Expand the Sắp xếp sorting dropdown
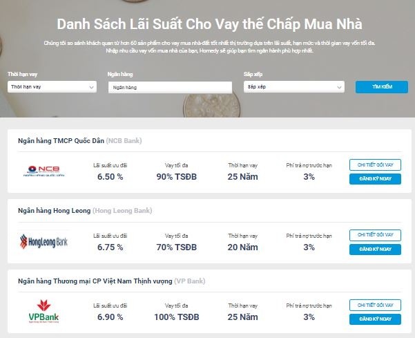 (x=293, y=87)
